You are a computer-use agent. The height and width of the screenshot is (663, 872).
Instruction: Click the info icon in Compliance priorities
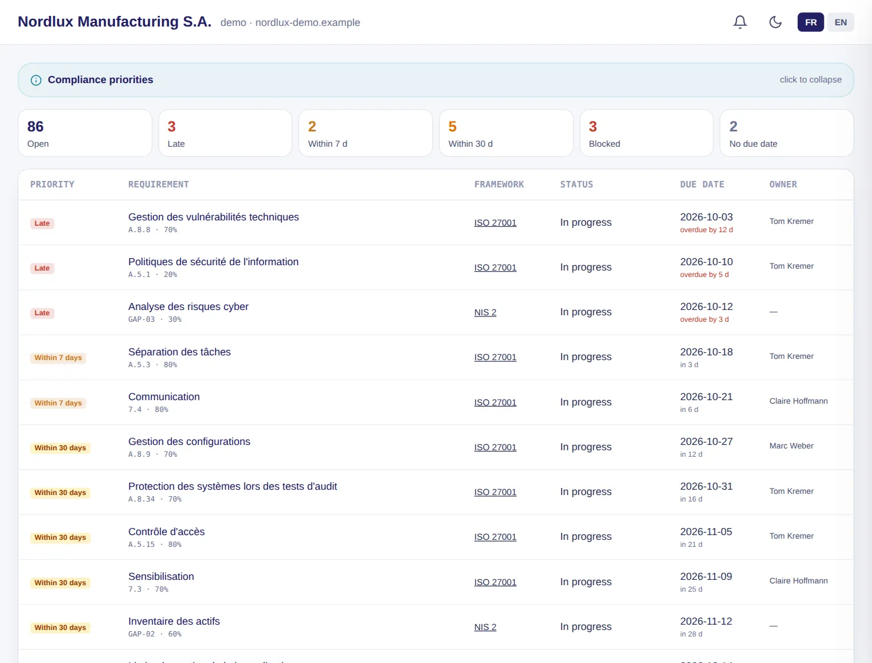click(x=36, y=80)
